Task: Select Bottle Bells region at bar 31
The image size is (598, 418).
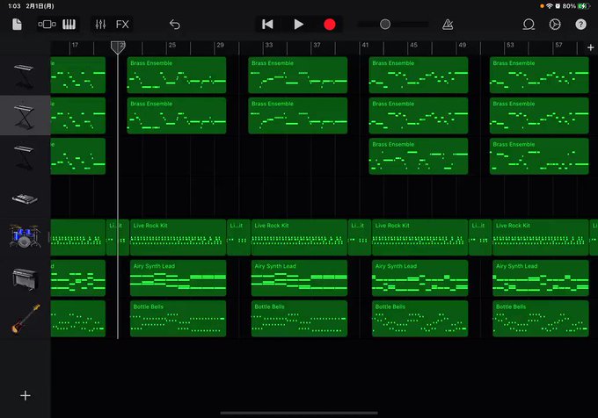Action: point(299,319)
